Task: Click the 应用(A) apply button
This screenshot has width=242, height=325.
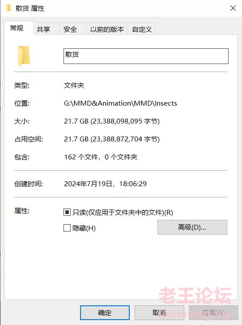Action: (x=213, y=312)
